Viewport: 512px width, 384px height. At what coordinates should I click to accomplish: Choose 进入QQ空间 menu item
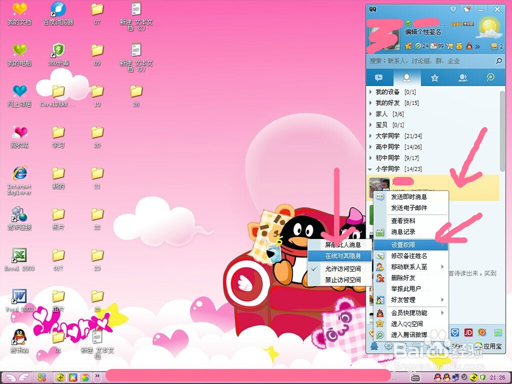(411, 324)
